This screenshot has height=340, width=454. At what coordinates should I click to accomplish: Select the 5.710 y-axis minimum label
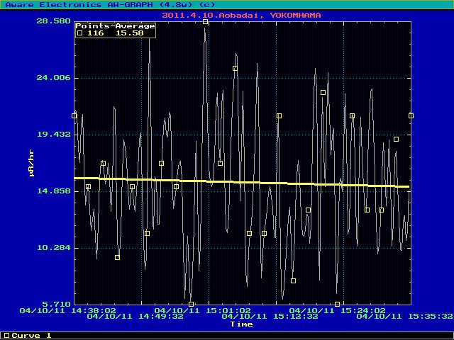click(x=53, y=304)
